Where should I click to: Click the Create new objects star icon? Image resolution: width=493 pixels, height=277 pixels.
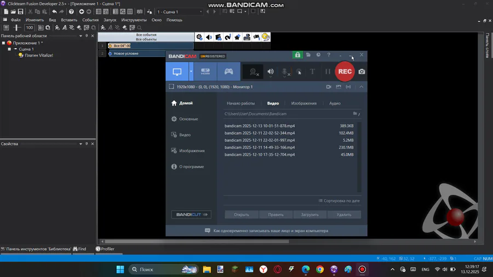237,37
